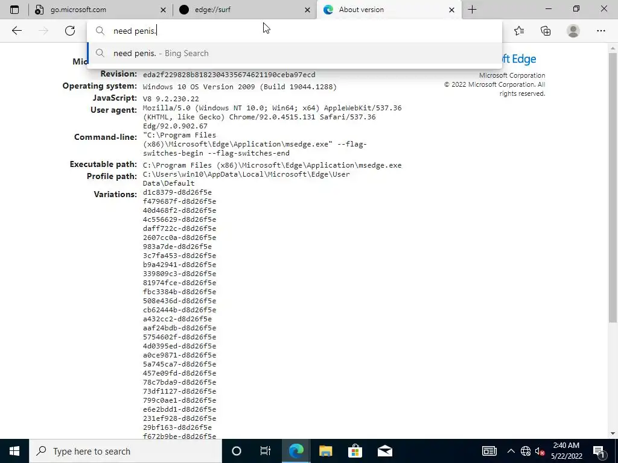This screenshot has height=463, width=618.
Task: Click the variation 'f672b9be-d8d26f5e'
Action: point(179,436)
